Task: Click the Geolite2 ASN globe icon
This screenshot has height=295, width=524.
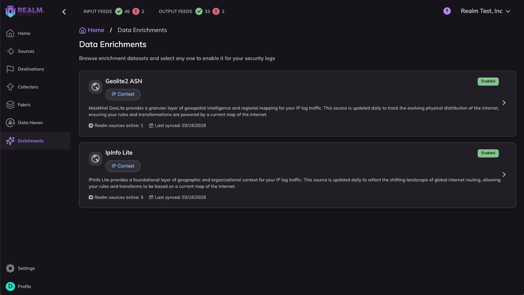Action: coord(95,86)
